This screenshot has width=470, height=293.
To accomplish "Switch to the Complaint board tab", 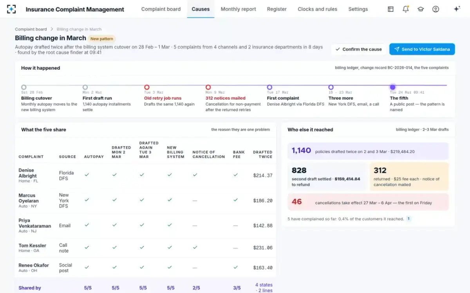I will (161, 9).
